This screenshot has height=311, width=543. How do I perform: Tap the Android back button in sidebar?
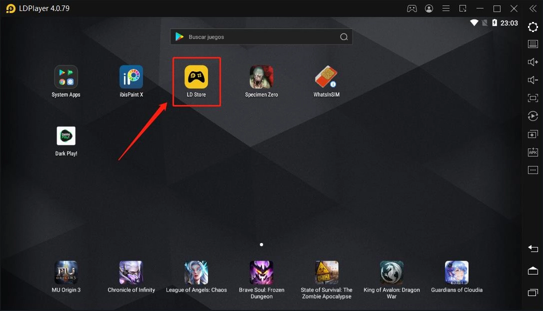[533, 248]
